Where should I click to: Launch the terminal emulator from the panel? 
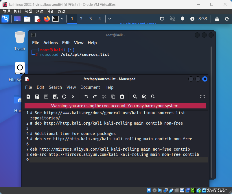tap(56, 19)
